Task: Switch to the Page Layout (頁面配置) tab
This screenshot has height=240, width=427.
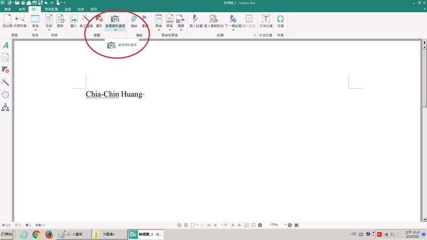Action: point(52,9)
